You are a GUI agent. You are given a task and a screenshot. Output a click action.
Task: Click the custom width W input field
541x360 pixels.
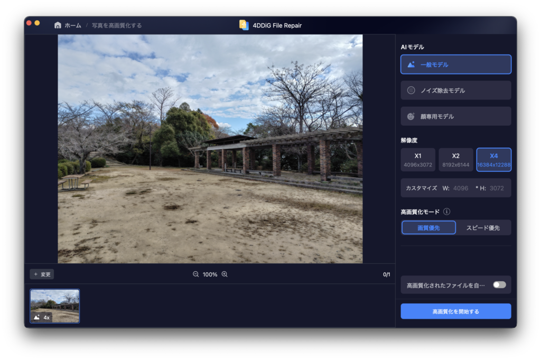click(460, 188)
